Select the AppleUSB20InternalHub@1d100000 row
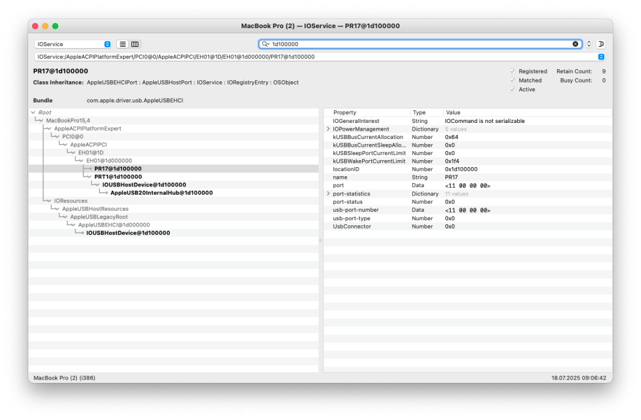This screenshot has height=420, width=641. (x=173, y=193)
